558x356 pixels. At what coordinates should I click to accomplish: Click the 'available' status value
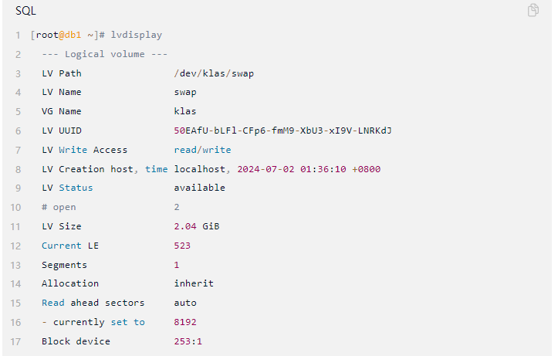tap(199, 188)
